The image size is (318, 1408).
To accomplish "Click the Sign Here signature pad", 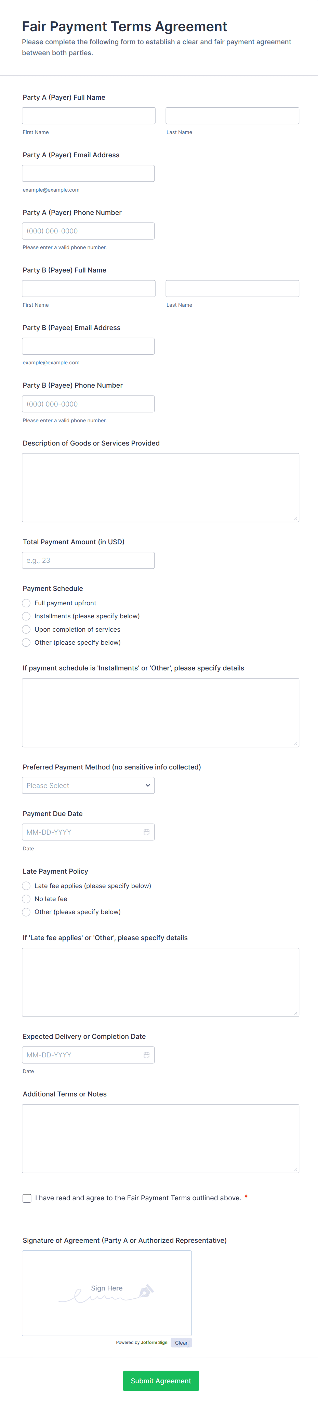I will tap(107, 1293).
